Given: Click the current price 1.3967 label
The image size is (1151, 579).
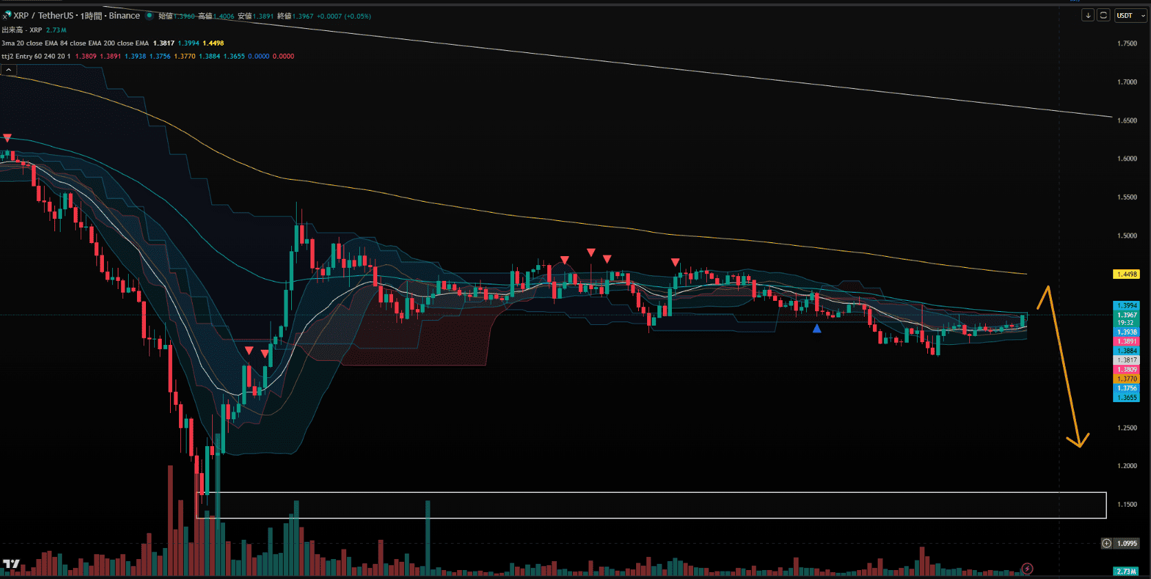Looking at the screenshot, I should point(1126,315).
